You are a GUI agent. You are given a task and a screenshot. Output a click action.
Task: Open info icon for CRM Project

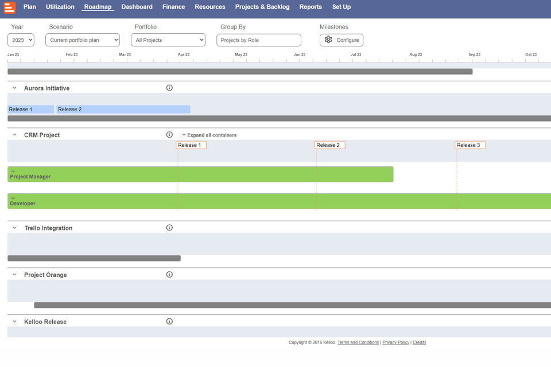coord(169,135)
